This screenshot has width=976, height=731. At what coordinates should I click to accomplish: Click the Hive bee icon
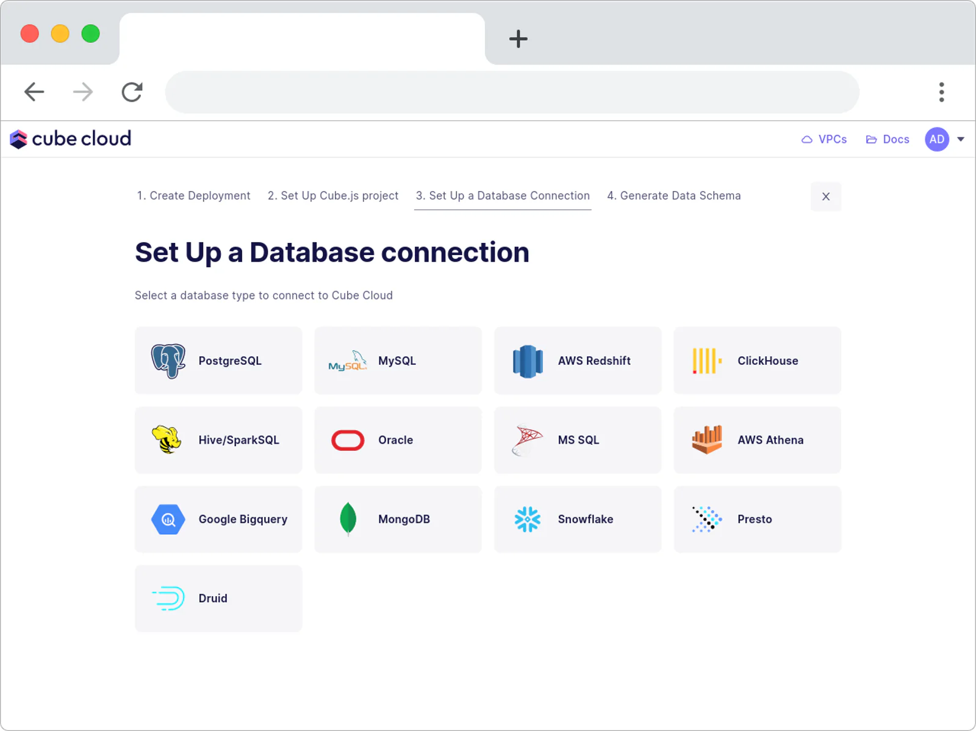pos(167,440)
